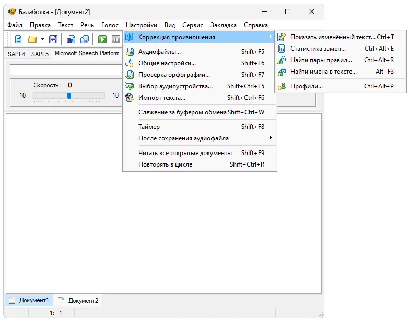Click the Показать изменённый текст icon

(282, 37)
